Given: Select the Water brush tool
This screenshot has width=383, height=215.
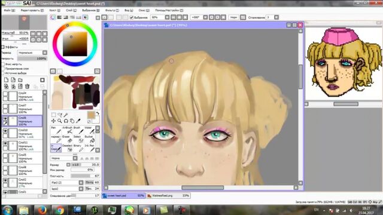Looking at the screenshot, I should tap(89, 131).
